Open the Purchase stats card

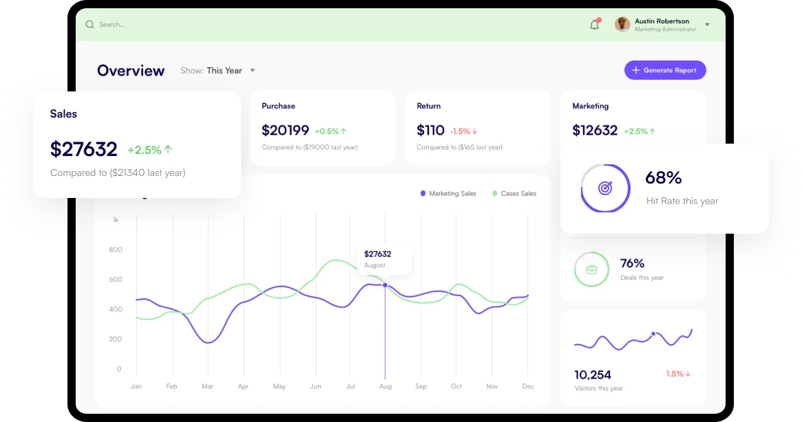tap(322, 128)
